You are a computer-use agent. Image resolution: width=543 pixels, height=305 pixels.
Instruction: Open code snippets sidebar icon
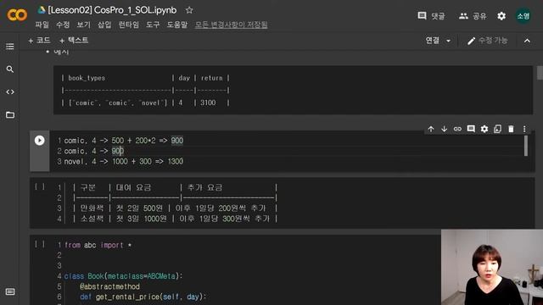(10, 92)
